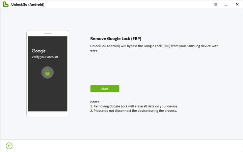243x152 pixels.
Task: Open the hamburger menu in title bar
Action: (216, 4)
